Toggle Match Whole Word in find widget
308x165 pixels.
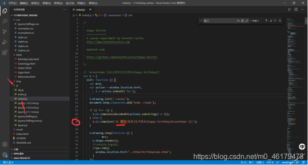point(242,20)
